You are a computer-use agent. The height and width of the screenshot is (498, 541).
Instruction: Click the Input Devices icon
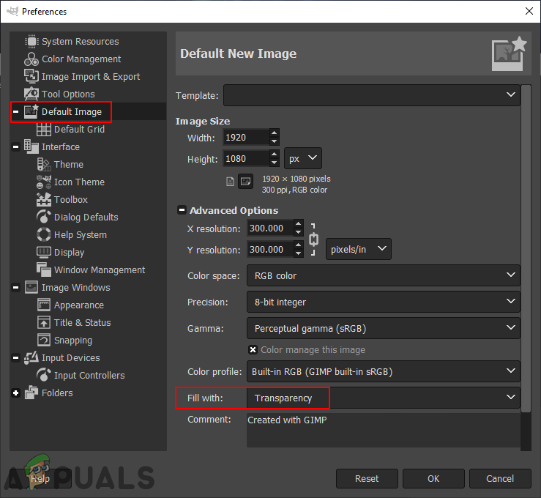31,358
